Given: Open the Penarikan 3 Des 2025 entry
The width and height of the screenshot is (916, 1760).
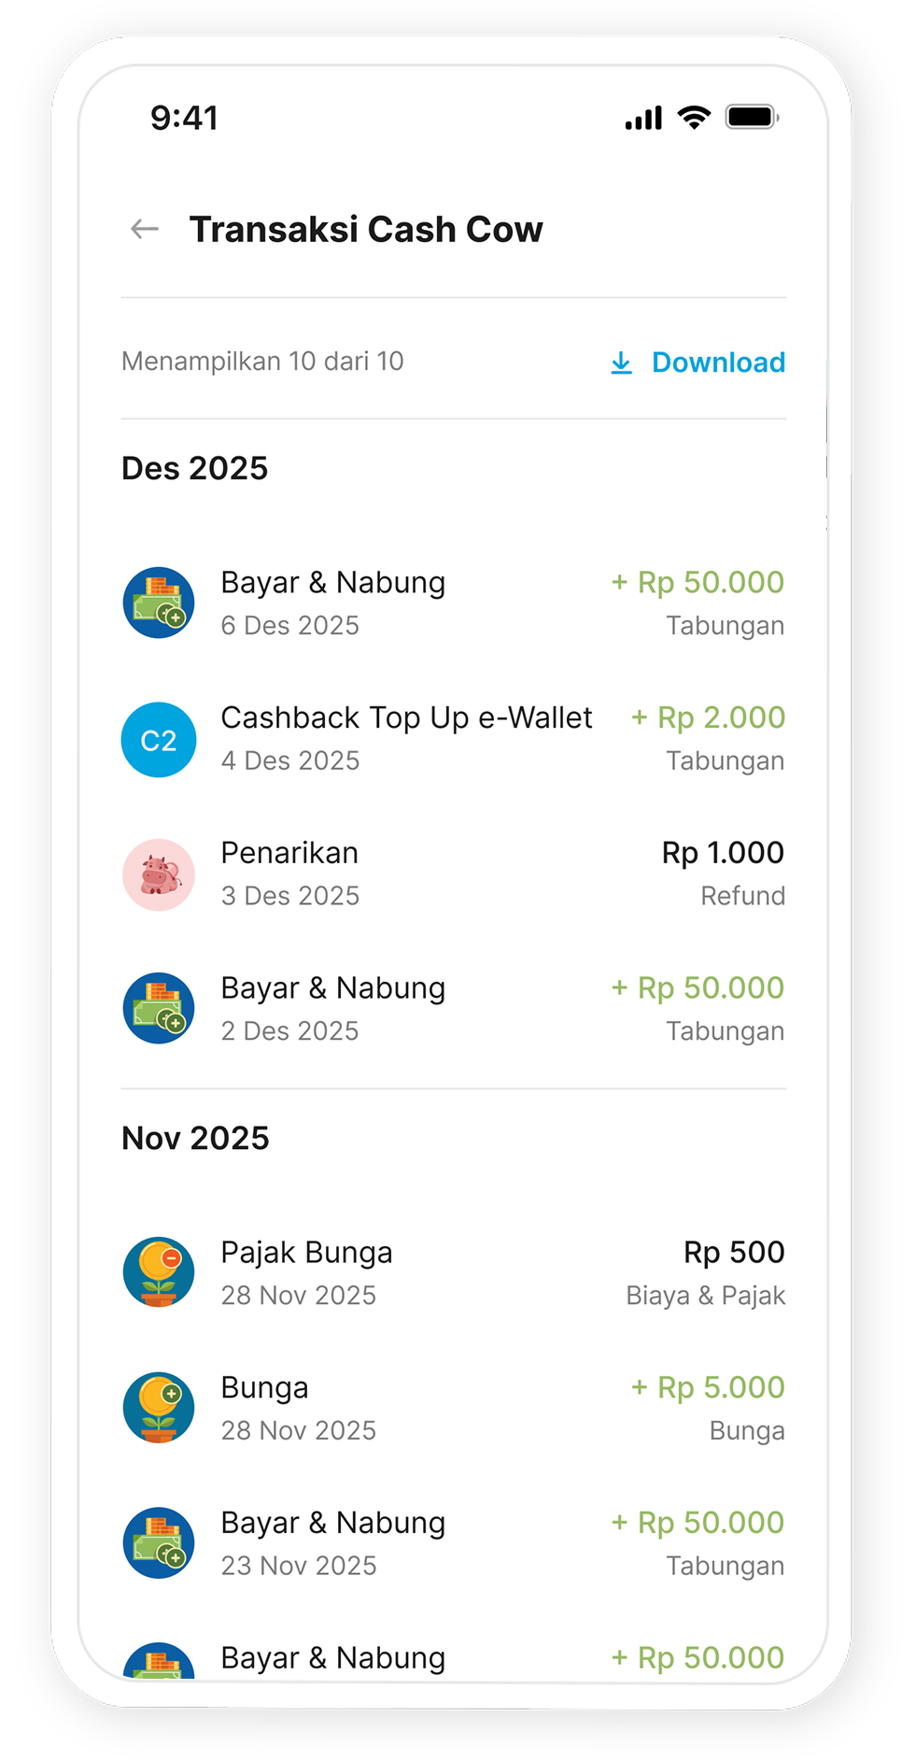Looking at the screenshot, I should [454, 873].
